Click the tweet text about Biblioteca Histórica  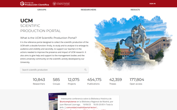(x=86, y=103)
